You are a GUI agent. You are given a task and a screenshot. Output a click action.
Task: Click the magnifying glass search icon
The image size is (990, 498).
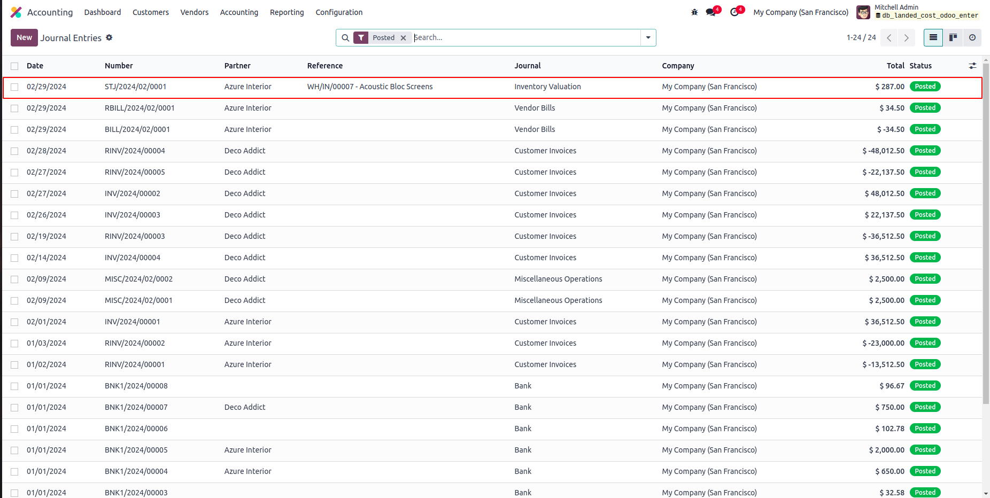click(345, 38)
